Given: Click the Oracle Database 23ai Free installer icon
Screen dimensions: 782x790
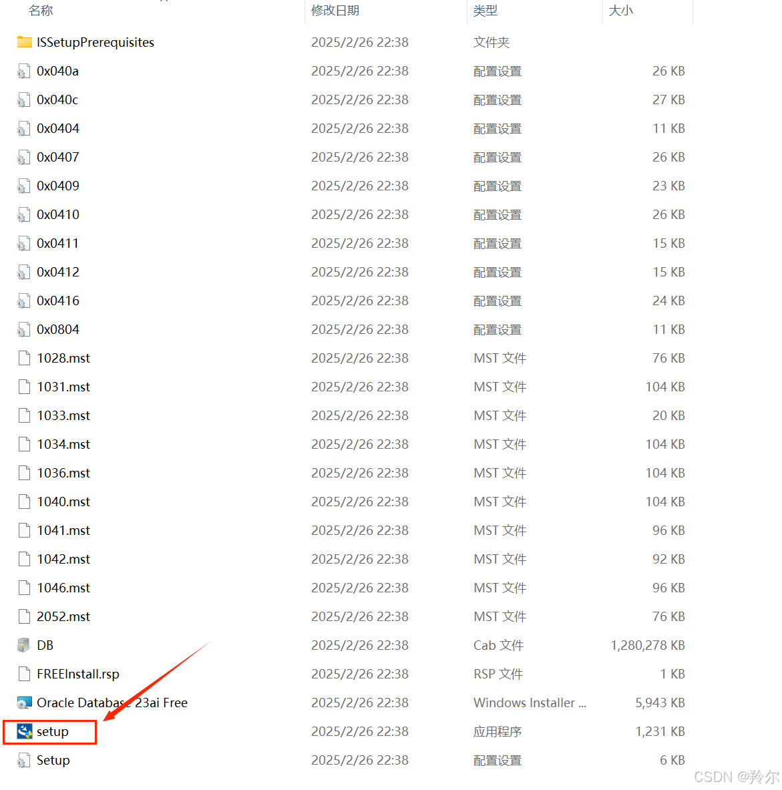Looking at the screenshot, I should 24,703.
